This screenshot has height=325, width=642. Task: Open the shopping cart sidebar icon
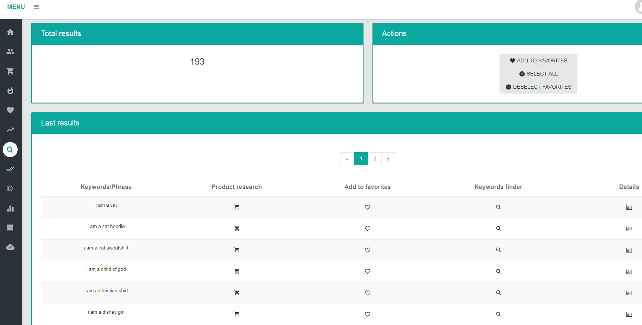pos(10,71)
